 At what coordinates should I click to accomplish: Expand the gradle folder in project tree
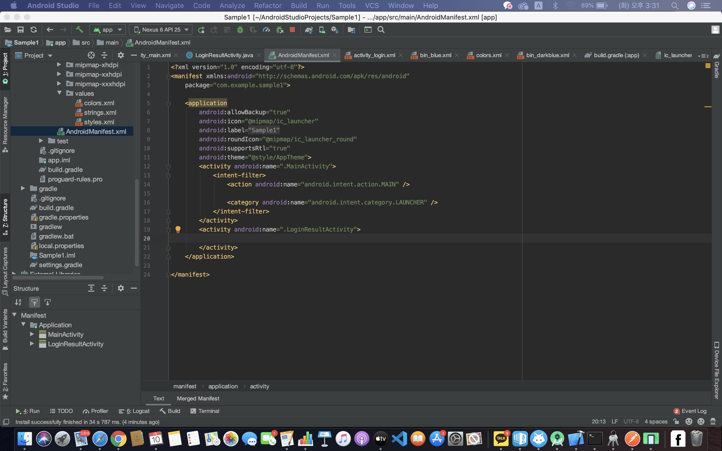tap(23, 188)
